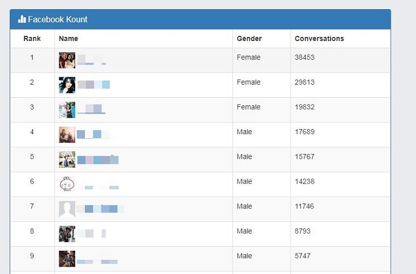The height and width of the screenshot is (274, 416).
Task: Open the profile photo in rank 3 row
Action: click(67, 110)
